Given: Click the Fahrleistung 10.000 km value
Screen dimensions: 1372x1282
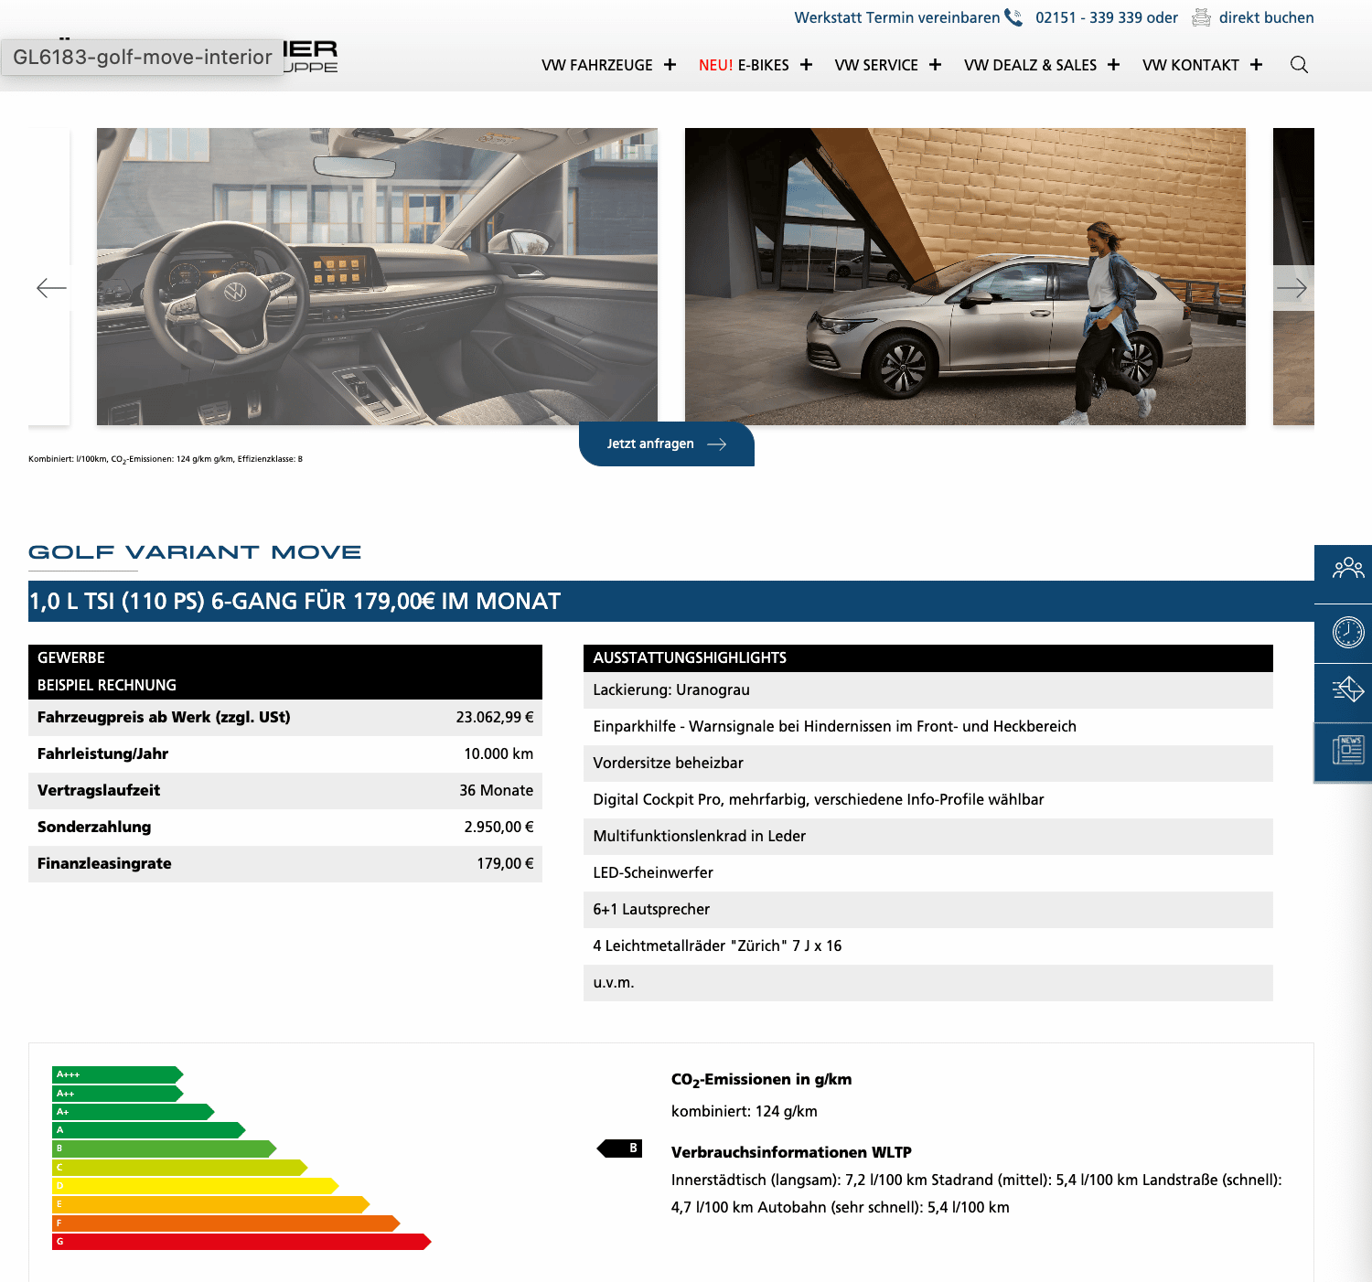Looking at the screenshot, I should tap(498, 753).
